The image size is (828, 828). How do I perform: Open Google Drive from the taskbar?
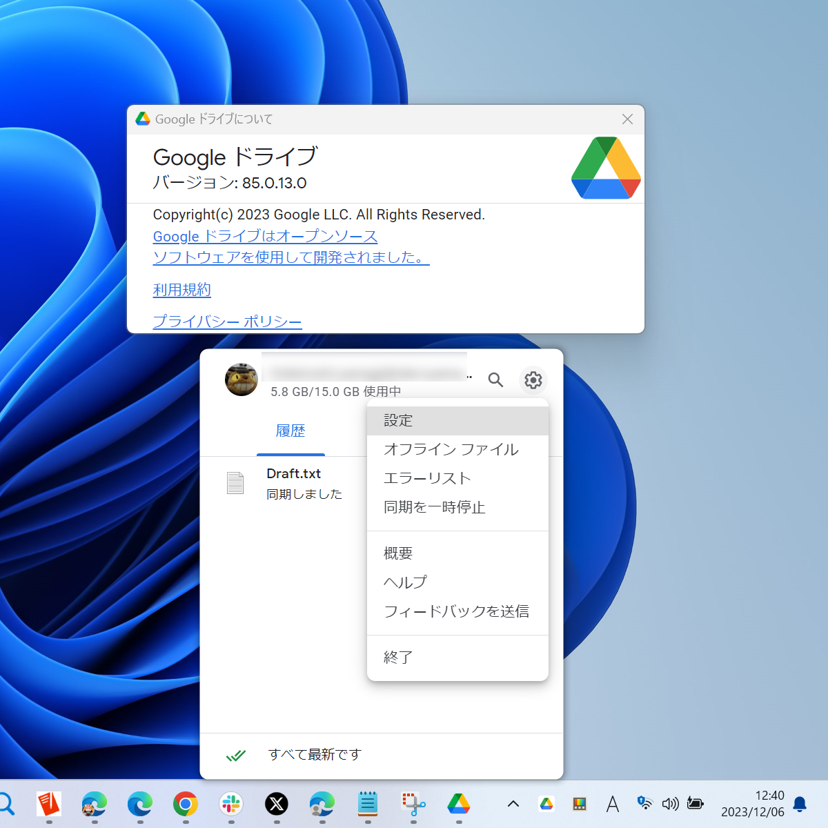459,805
